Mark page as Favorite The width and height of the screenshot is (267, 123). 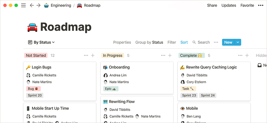(x=247, y=5)
